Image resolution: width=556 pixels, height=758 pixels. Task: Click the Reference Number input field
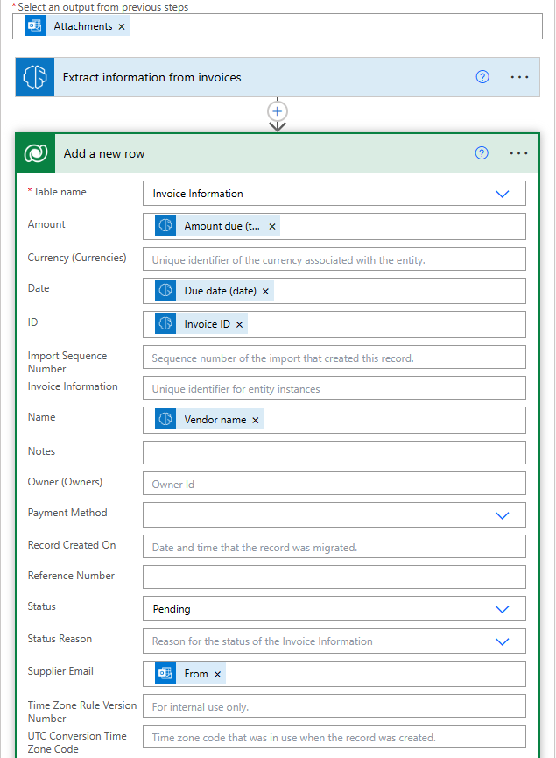click(334, 577)
